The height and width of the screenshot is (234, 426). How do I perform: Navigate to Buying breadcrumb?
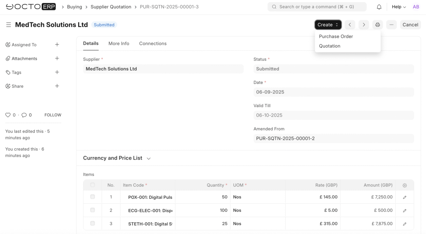[74, 7]
